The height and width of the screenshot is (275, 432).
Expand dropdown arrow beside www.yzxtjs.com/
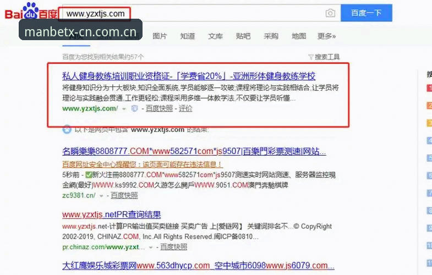click(124, 109)
